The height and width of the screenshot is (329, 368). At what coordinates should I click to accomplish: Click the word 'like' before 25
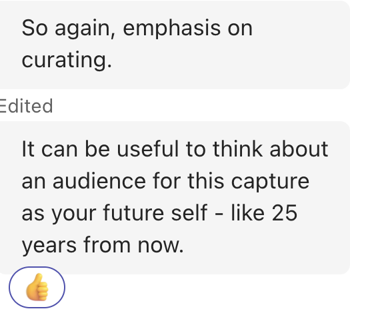(x=248, y=212)
